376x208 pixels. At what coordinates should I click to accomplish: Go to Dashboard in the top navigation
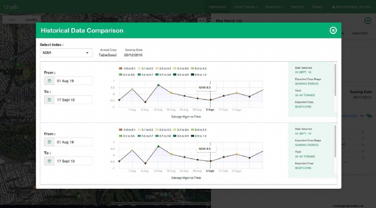coord(217,7)
